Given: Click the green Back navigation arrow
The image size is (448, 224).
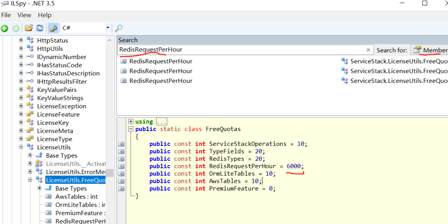Looking at the screenshot, I should click(4, 28).
